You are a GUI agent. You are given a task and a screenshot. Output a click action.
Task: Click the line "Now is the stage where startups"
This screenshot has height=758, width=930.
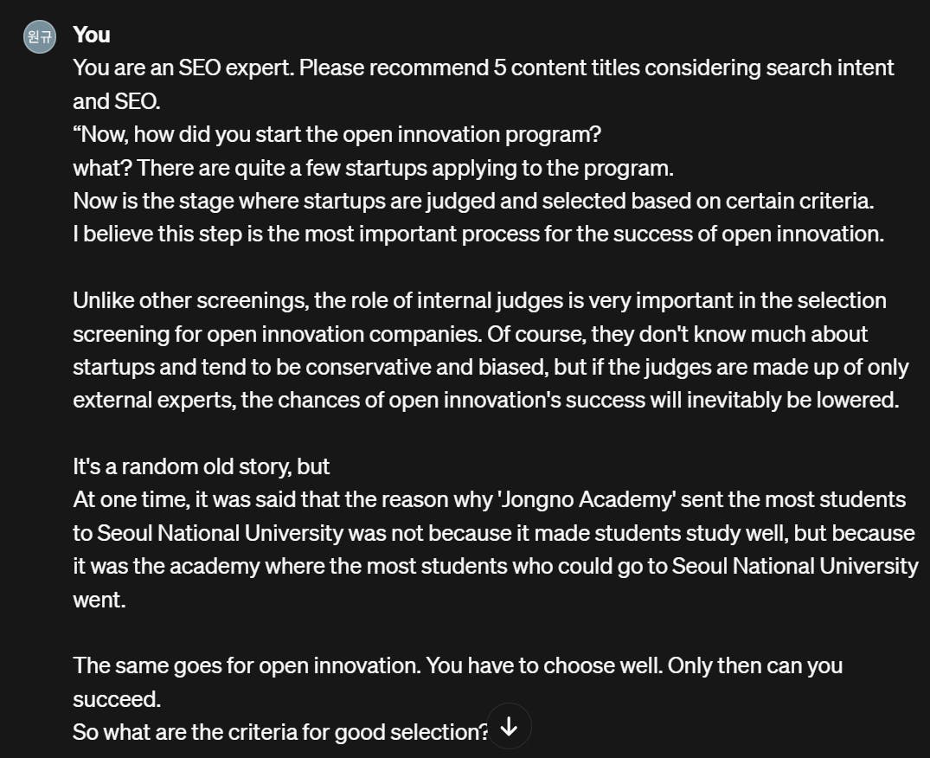(473, 201)
